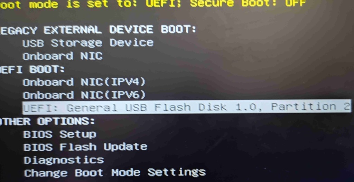Launch BIOS Flash Update

[x=85, y=147]
